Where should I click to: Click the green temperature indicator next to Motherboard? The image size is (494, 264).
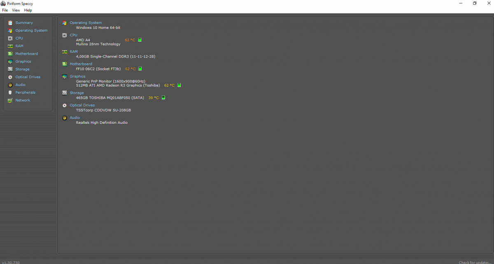coord(140,69)
